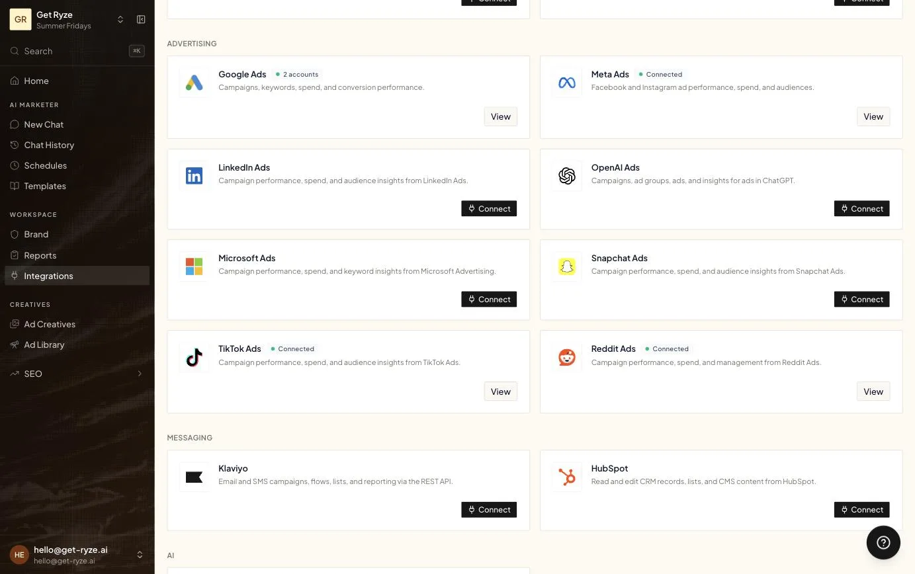Click the Google Ads '2 accounts' badge
The height and width of the screenshot is (574, 915).
(297, 74)
